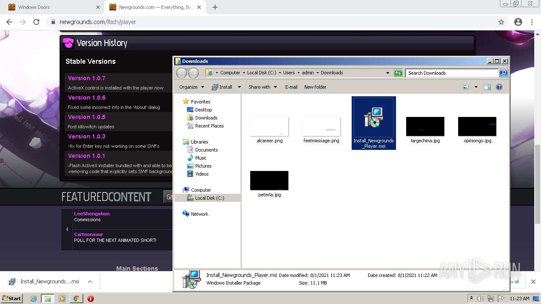Select Computer in navigation pane
The image size is (541, 304).
pyautogui.click(x=201, y=190)
